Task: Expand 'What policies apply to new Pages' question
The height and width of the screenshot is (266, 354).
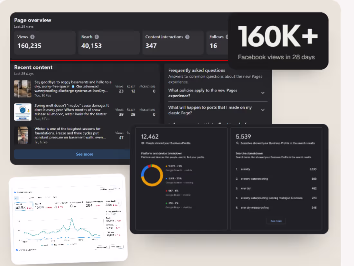Action: [263, 93]
